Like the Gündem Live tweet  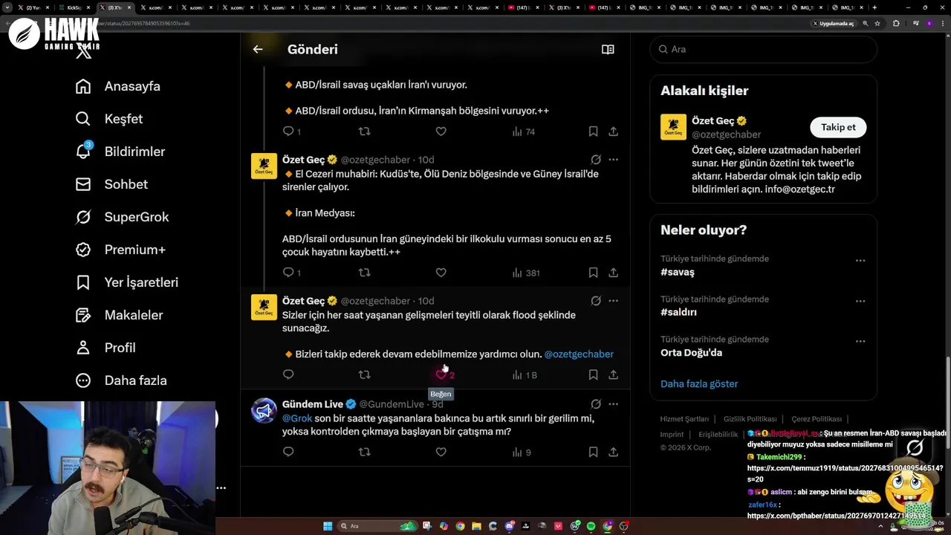point(441,453)
